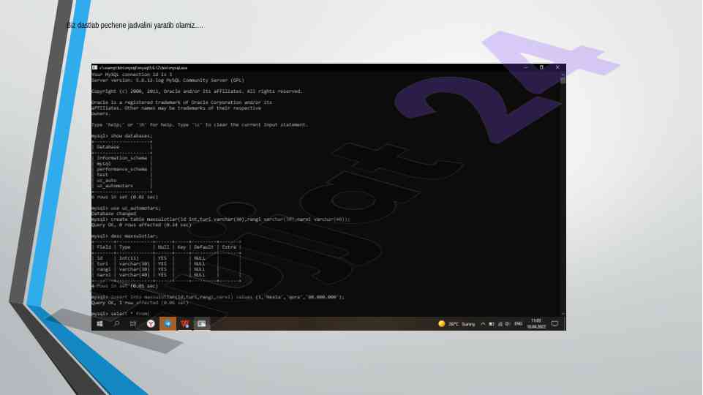Open the notification center icon
This screenshot has width=703, height=395.
coord(554,323)
